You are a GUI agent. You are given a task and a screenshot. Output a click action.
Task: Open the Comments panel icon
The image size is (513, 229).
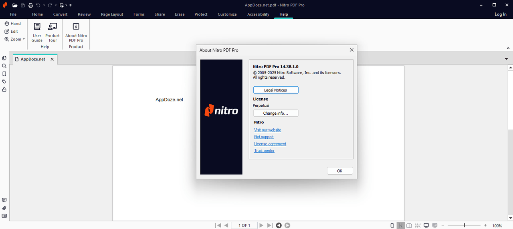(x=4, y=200)
